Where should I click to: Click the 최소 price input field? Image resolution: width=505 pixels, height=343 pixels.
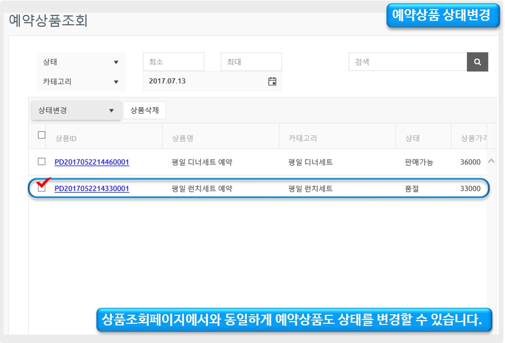[x=173, y=62]
